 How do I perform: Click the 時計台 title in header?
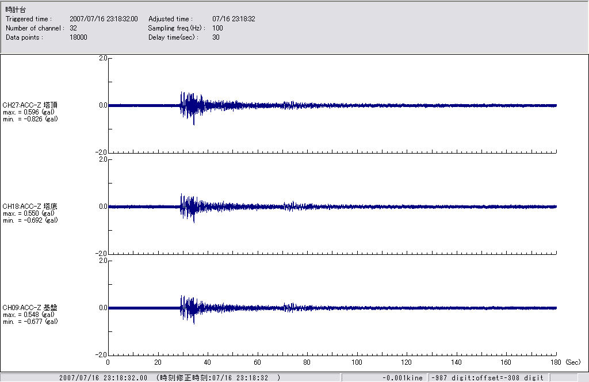coord(16,10)
